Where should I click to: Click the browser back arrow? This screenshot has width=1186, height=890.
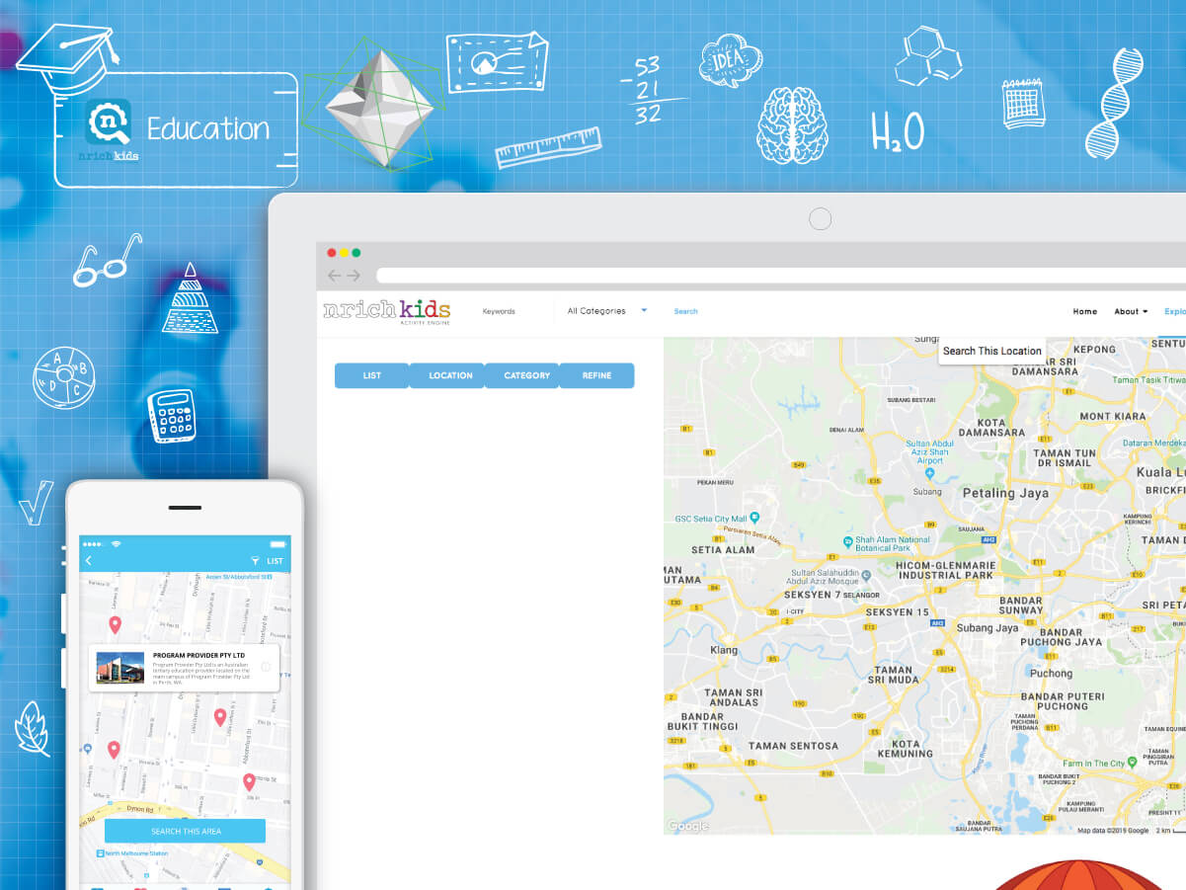click(334, 276)
